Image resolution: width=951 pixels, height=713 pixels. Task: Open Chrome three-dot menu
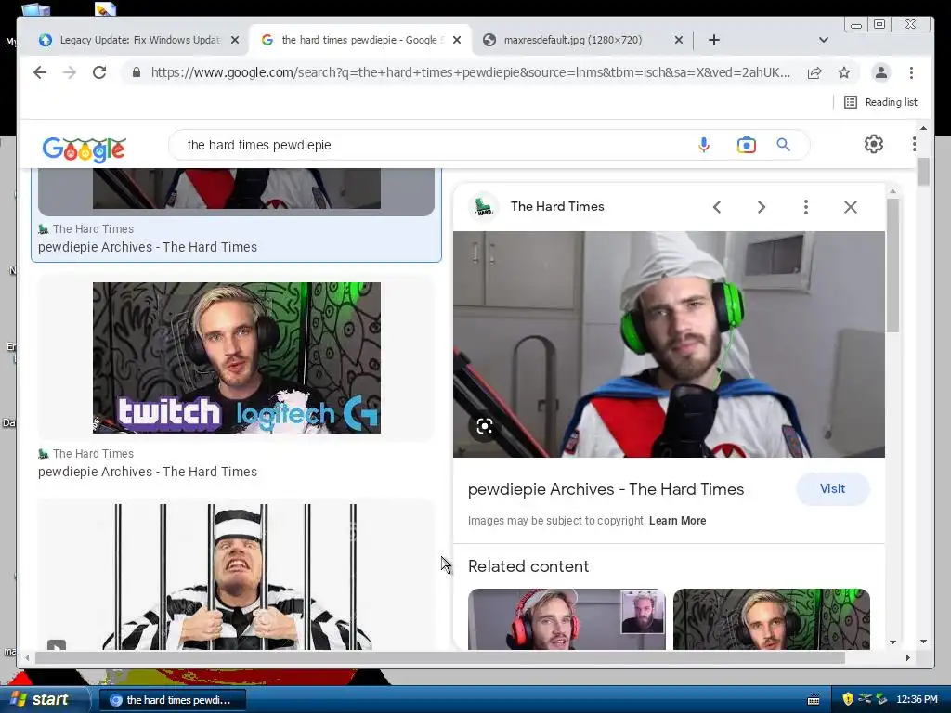coord(911,72)
